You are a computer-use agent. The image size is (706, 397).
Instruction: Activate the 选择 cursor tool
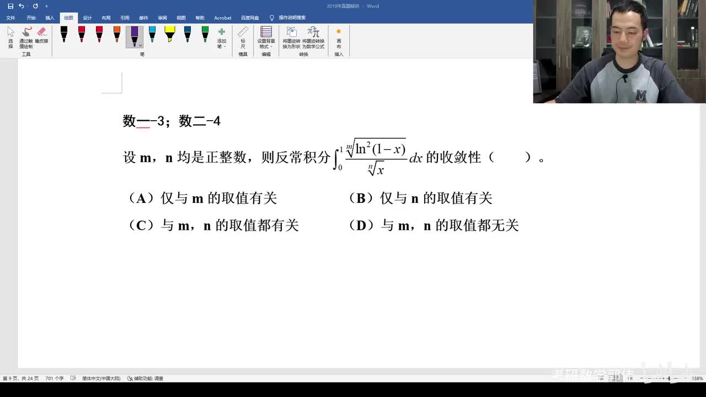10,37
